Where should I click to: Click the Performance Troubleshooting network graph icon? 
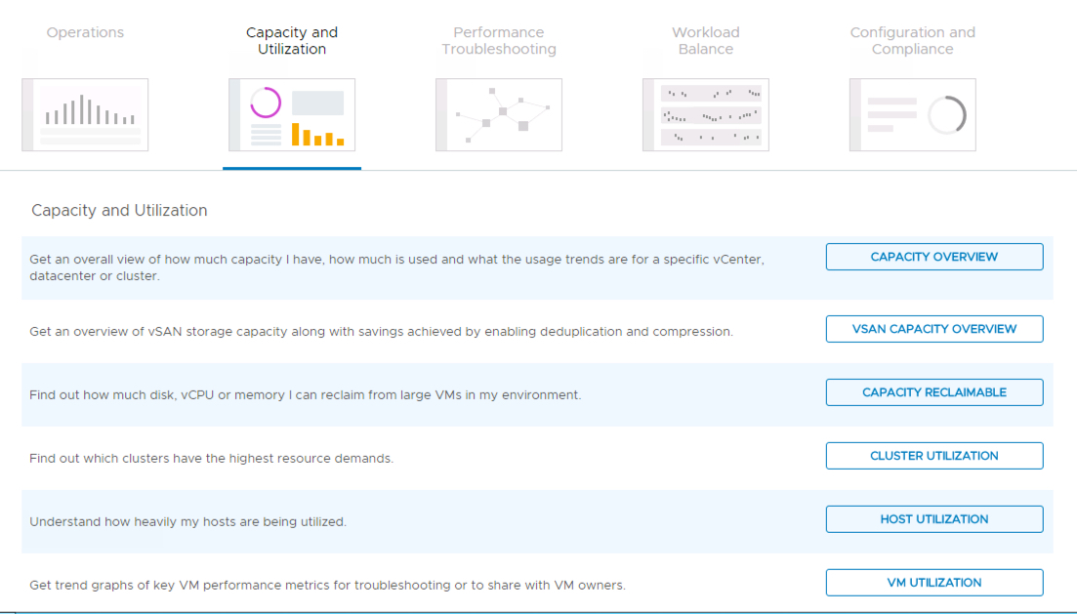499,115
